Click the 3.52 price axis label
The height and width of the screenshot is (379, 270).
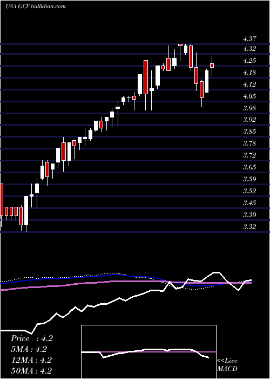click(x=249, y=191)
